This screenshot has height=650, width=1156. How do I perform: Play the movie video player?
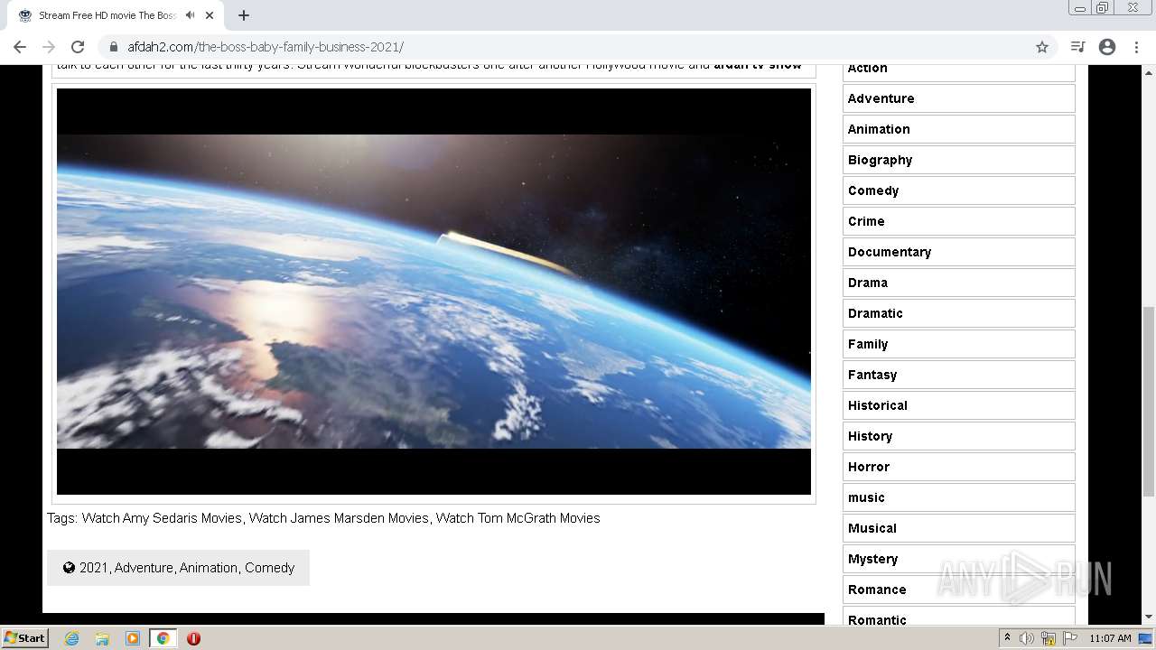pyautogui.click(x=433, y=292)
